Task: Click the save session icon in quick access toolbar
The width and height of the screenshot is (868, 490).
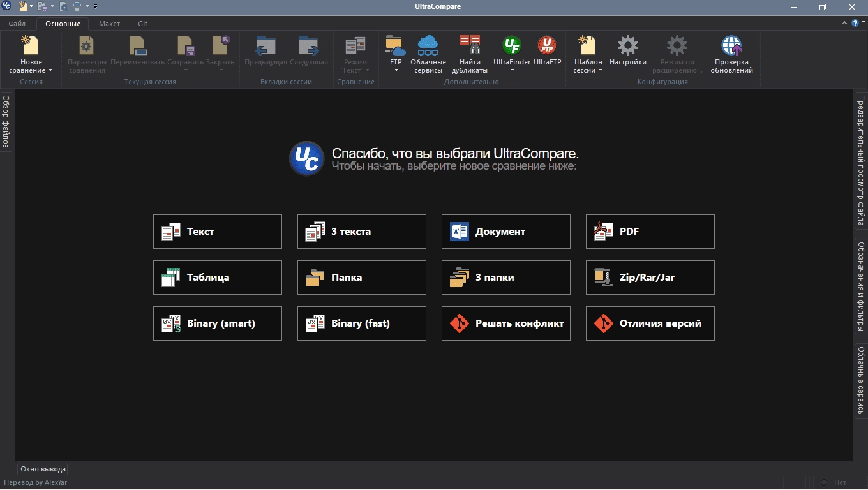Action: coord(42,6)
